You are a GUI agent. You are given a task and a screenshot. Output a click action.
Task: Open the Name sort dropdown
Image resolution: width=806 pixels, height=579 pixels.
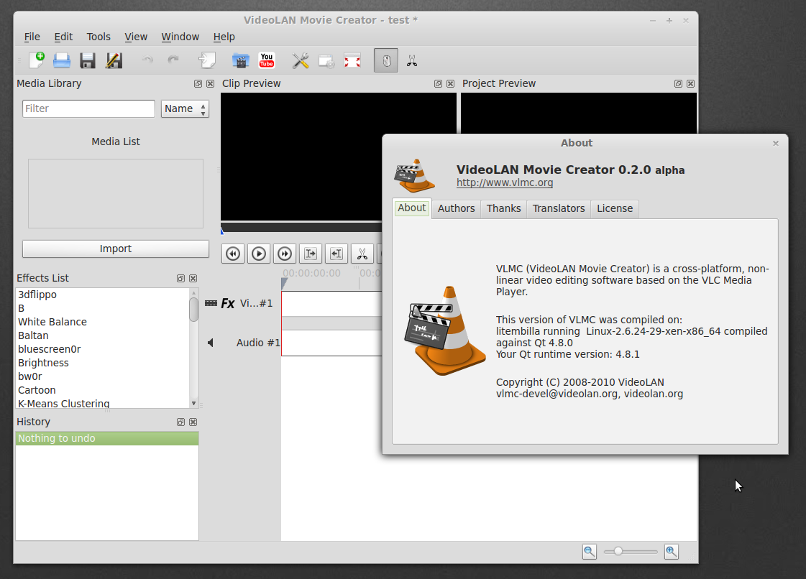pos(185,109)
